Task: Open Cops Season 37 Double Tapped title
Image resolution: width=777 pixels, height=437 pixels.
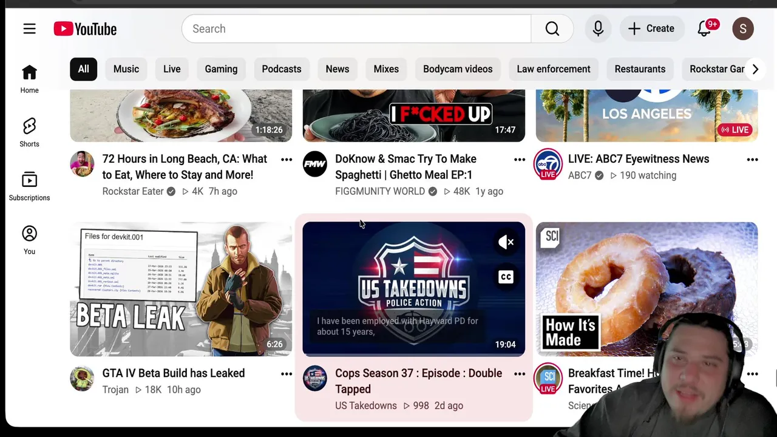Action: 419,381
